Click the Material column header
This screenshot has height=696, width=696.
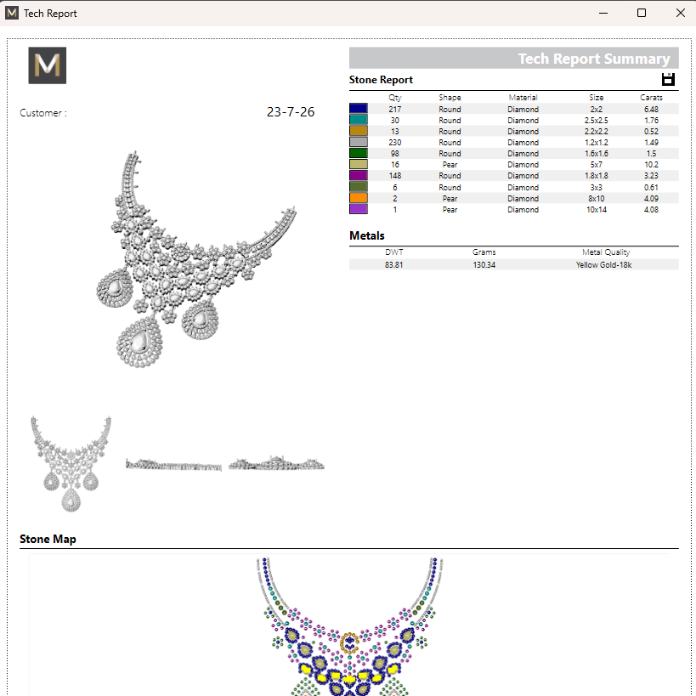pyautogui.click(x=523, y=97)
